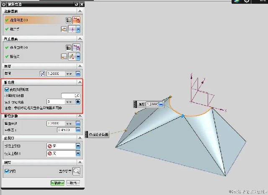
Task: Click the thickness 1.2000 input field in dialog
Action: [55, 74]
